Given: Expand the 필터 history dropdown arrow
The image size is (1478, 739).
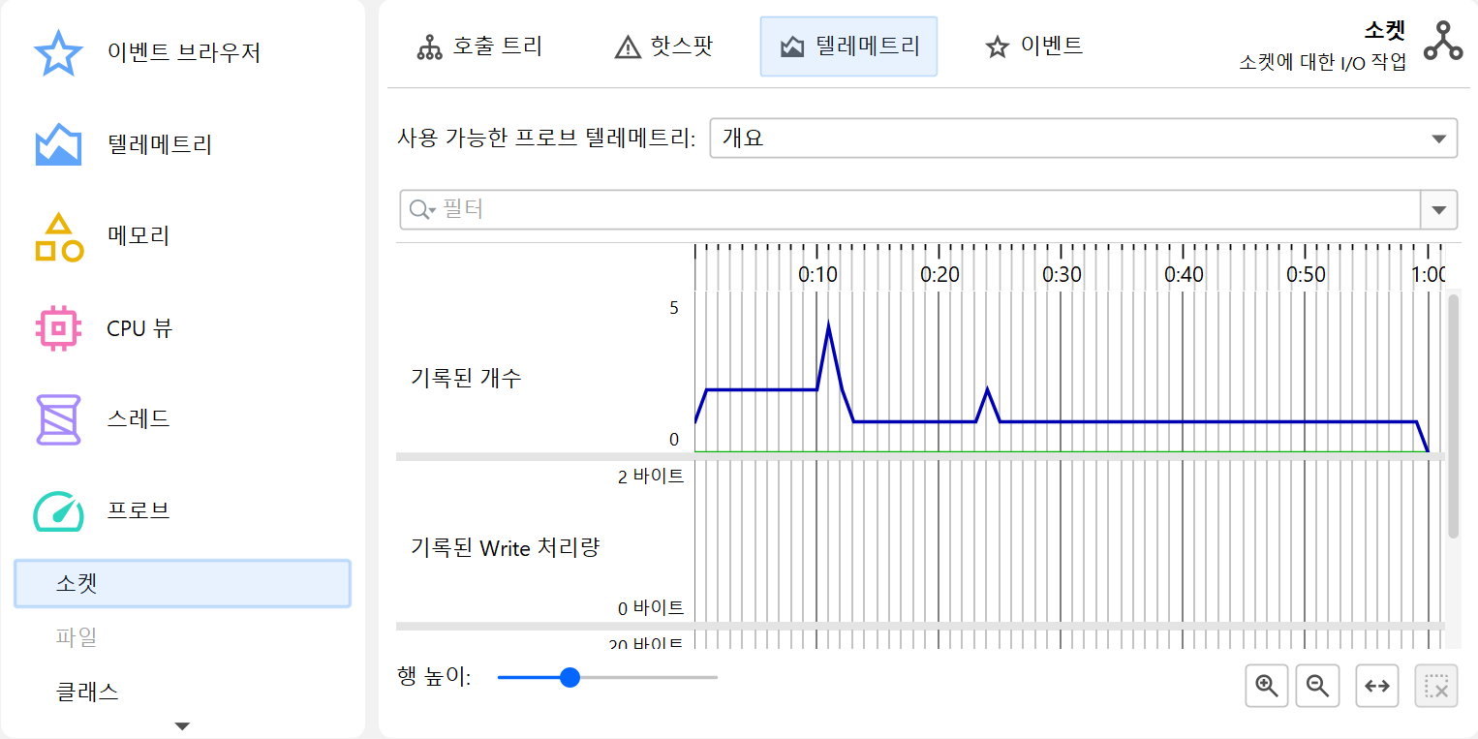Looking at the screenshot, I should pos(1438,210).
